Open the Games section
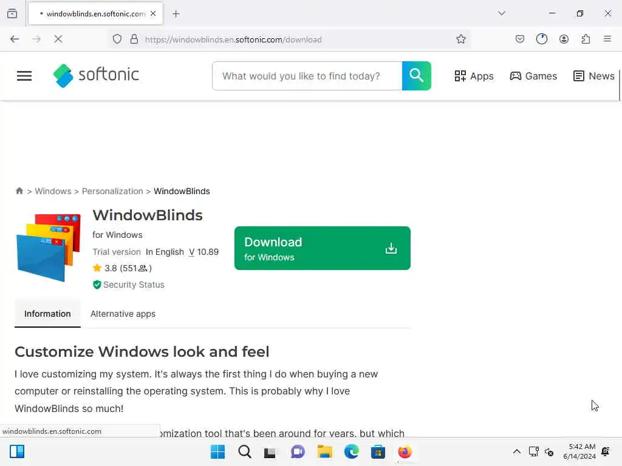Viewport: 622px width, 466px height. 533,76
